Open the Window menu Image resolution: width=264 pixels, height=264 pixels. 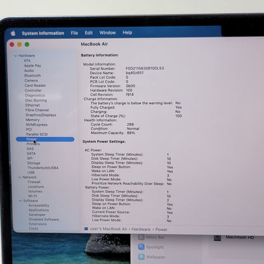[108, 32]
